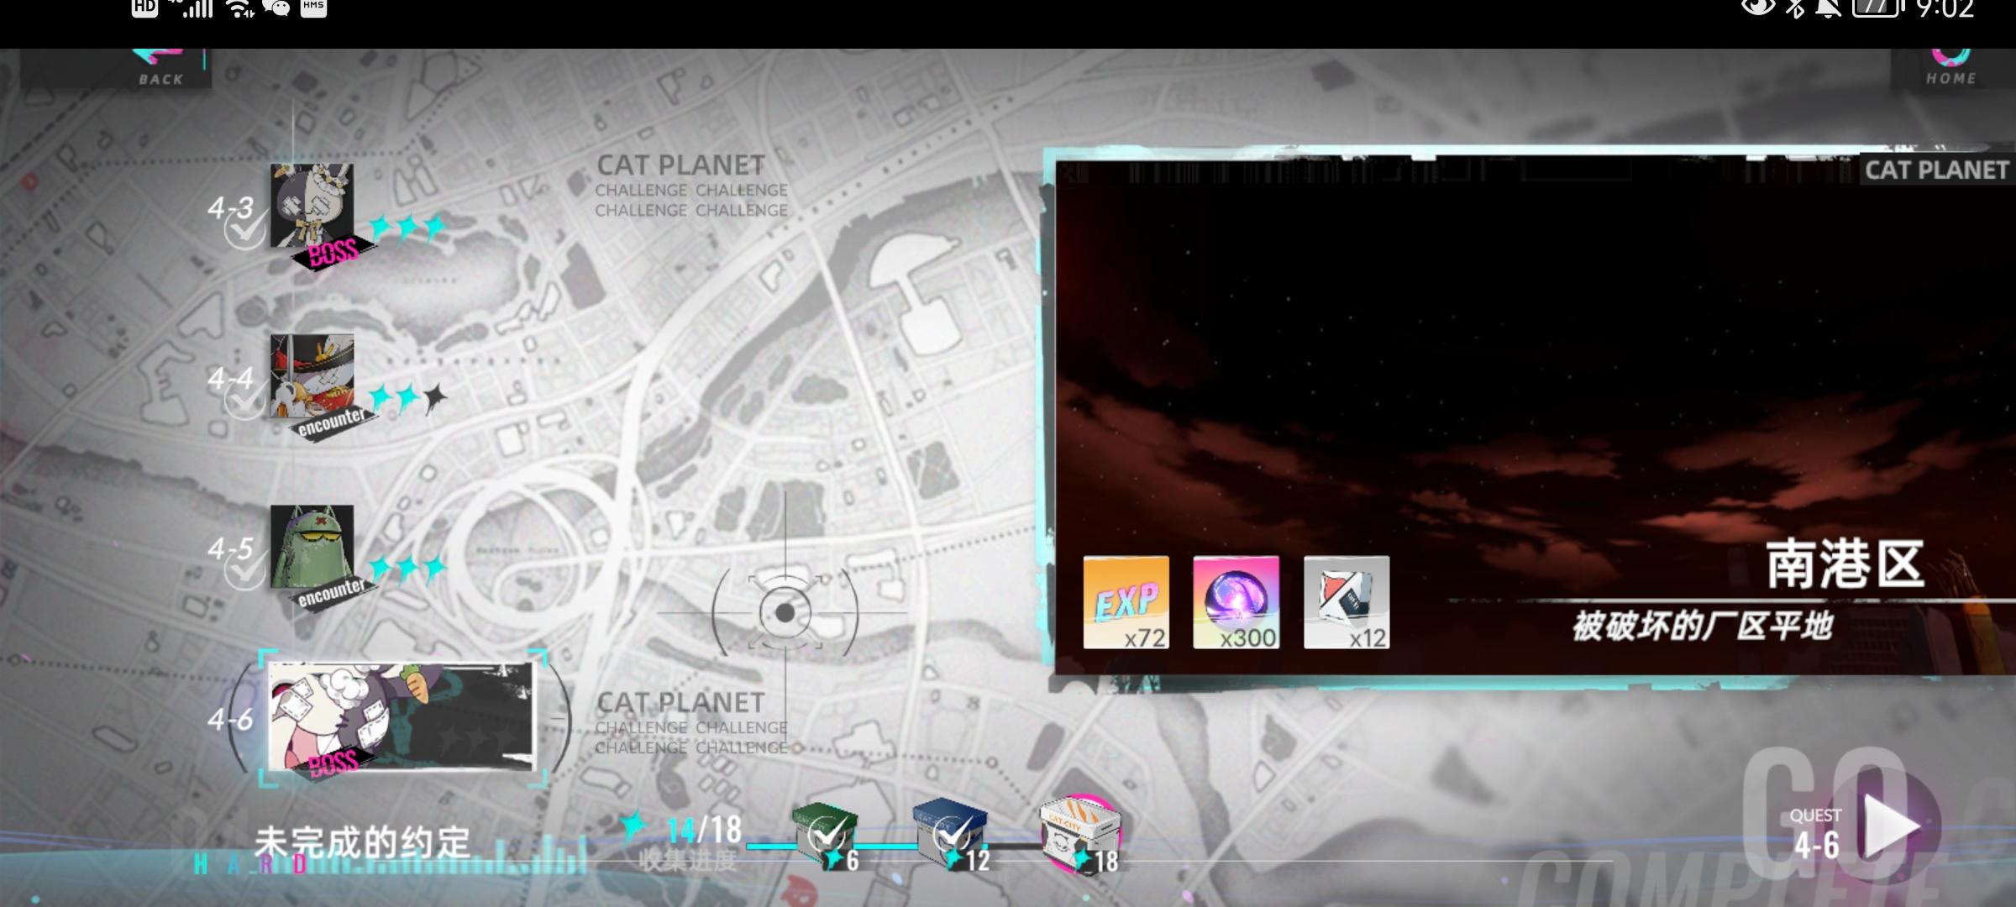
Task: Select the 4-6 boss stage thumbnail
Action: (x=401, y=716)
